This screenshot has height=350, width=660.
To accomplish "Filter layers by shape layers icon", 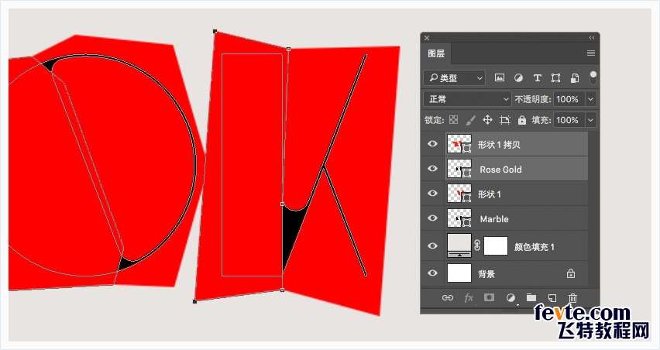I will click(x=555, y=78).
